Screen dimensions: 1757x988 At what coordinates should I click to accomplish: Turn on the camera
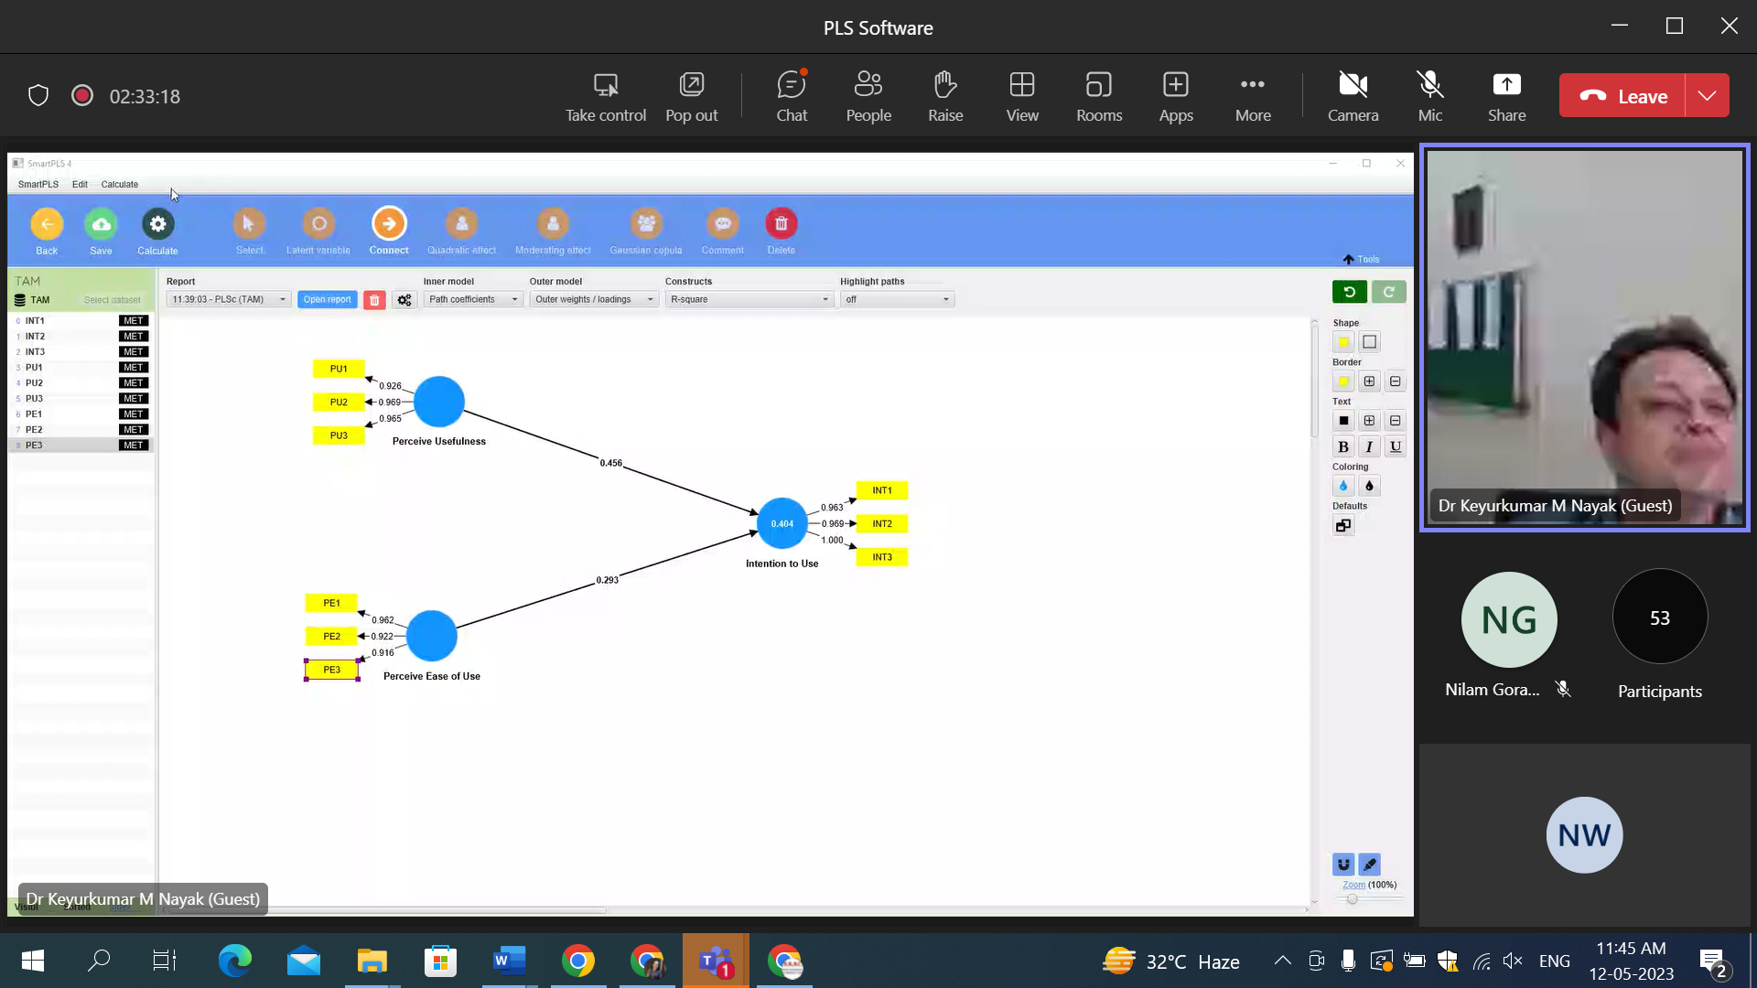(1353, 96)
